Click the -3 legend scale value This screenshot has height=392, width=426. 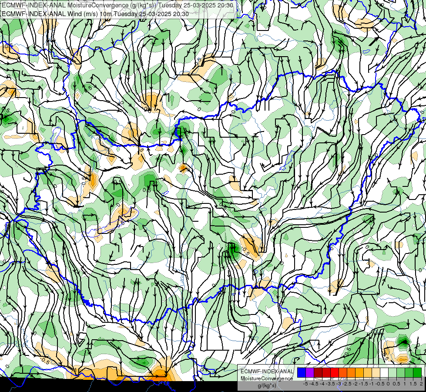click(339, 384)
